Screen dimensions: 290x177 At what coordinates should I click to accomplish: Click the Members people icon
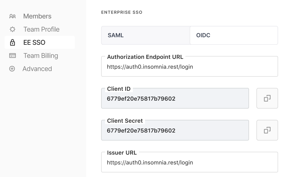pyautogui.click(x=12, y=16)
